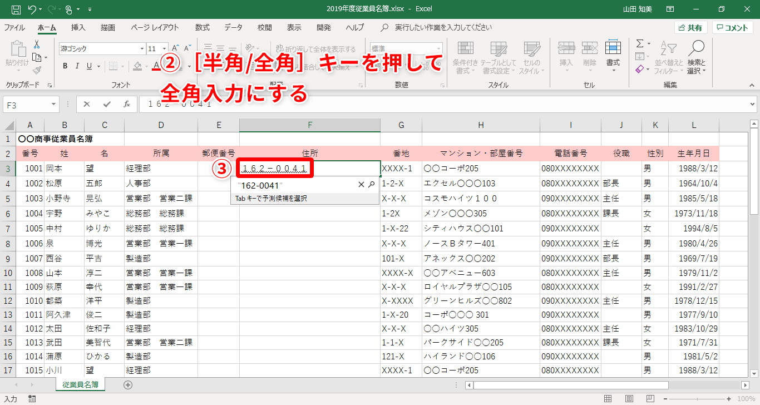Screen dimensions: 760x405
Task: Click the 共有 share button
Action: click(x=690, y=28)
